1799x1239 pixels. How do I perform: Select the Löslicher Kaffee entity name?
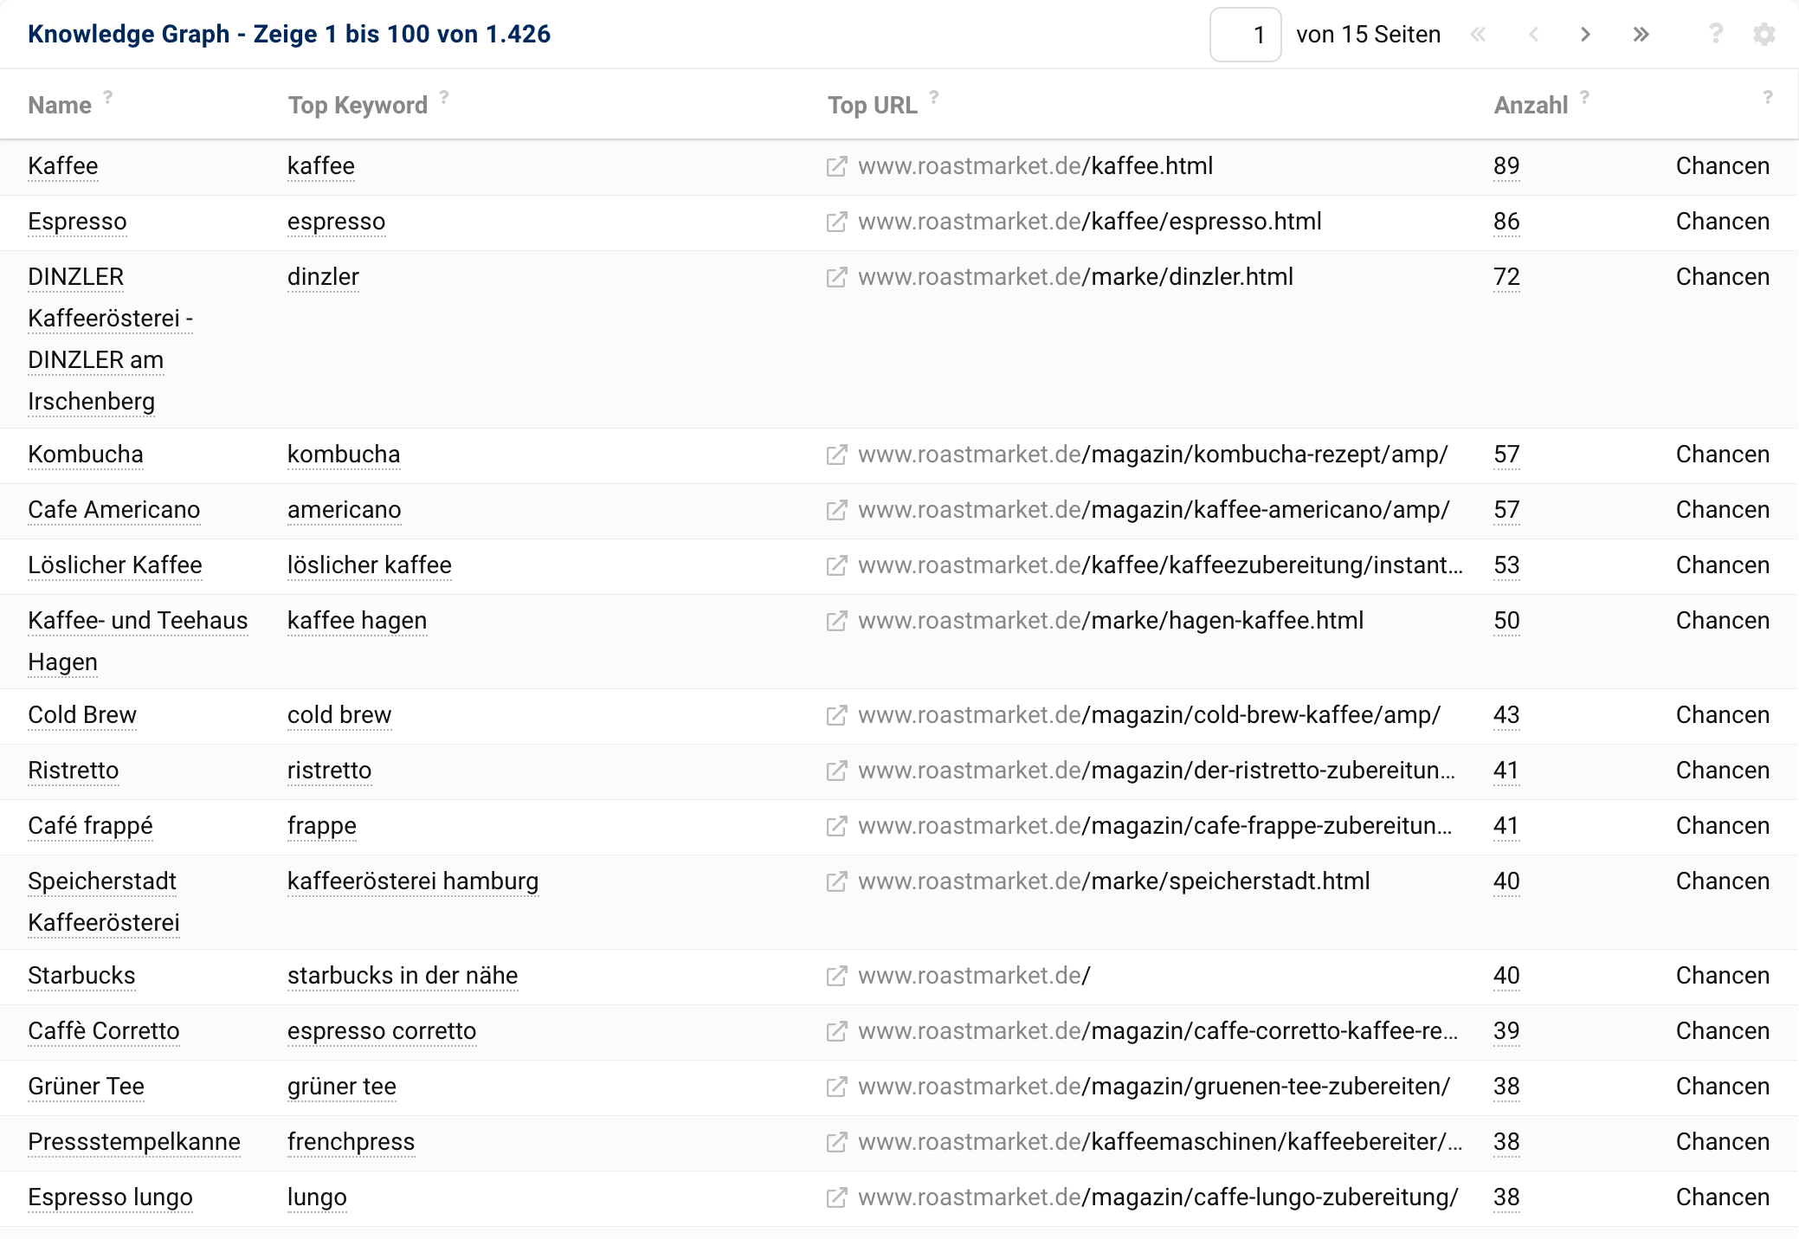click(x=115, y=565)
